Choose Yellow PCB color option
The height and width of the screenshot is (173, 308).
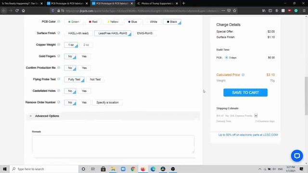click(x=113, y=22)
